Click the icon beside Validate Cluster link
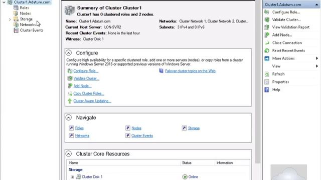The width and height of the screenshot is (321, 180). [70, 78]
